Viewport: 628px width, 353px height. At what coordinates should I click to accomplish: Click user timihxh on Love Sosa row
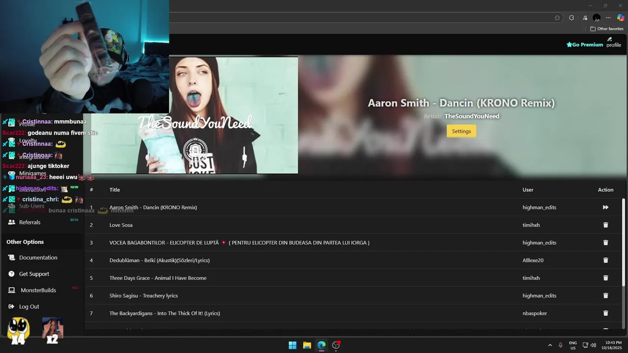[531, 225]
